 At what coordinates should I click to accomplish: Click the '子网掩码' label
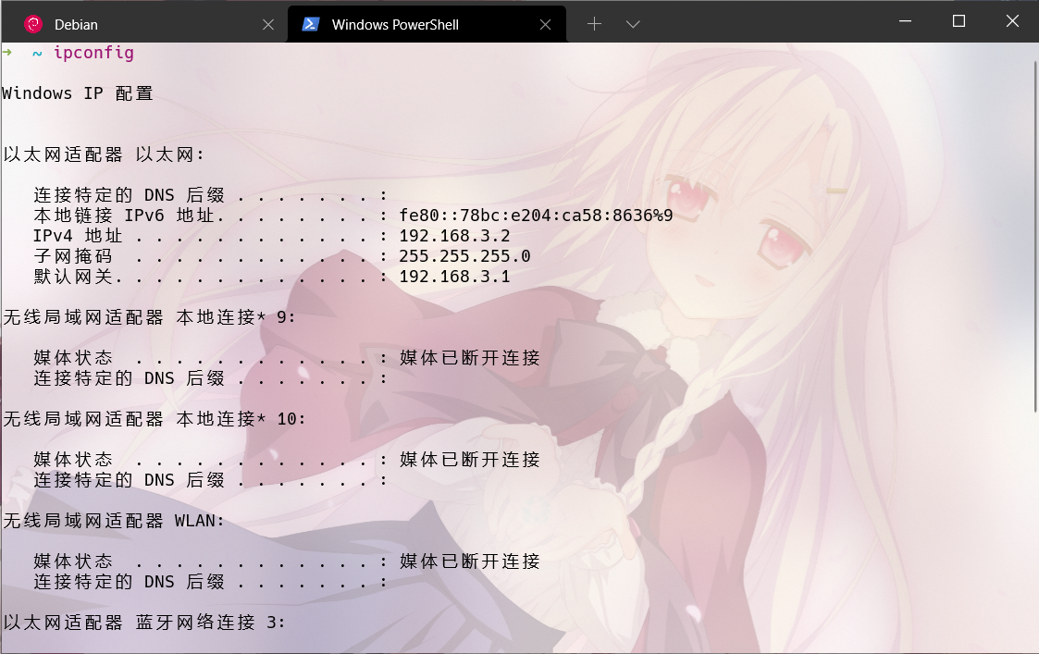click(x=73, y=255)
